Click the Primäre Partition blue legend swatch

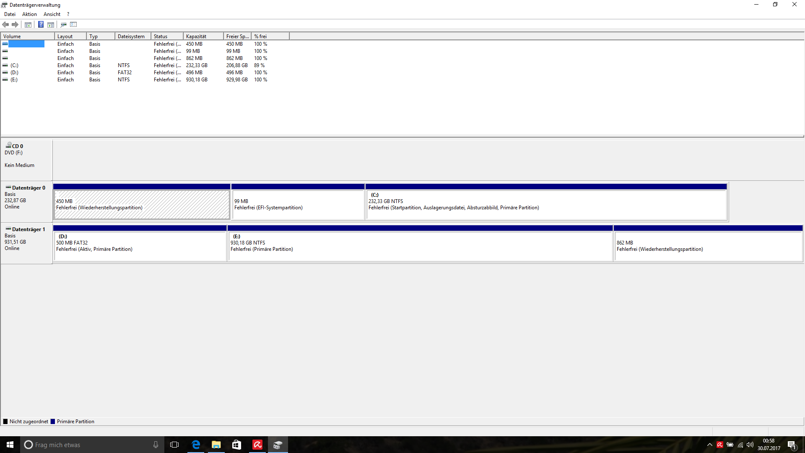click(x=53, y=422)
